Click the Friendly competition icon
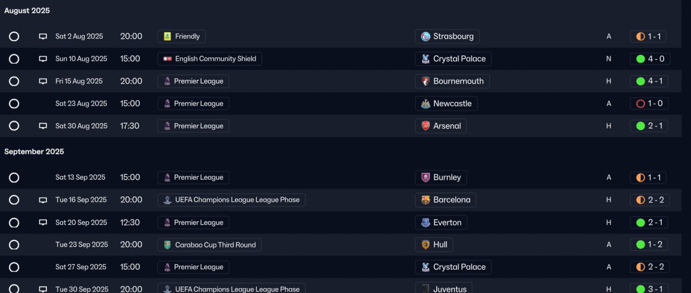The height and width of the screenshot is (293, 691). [167, 37]
